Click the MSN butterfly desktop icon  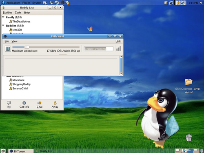(x=90, y=29)
